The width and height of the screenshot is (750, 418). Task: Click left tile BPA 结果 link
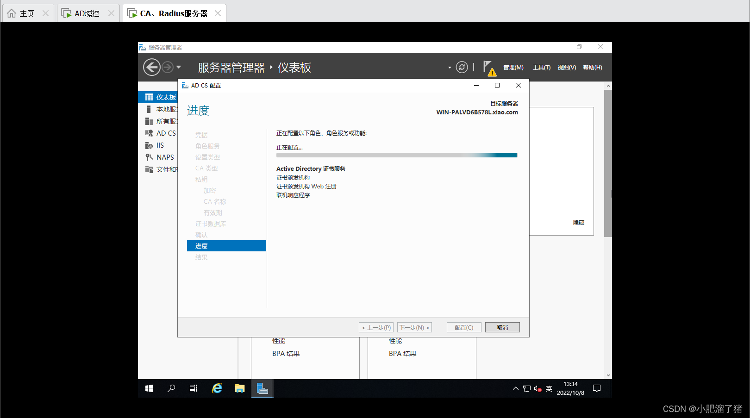286,353
